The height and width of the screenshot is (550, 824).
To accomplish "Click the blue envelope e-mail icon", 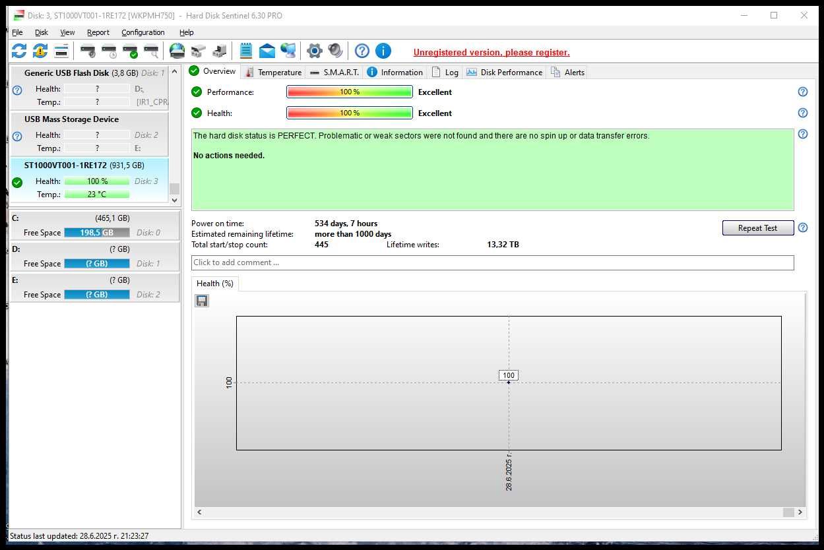I will tap(267, 50).
